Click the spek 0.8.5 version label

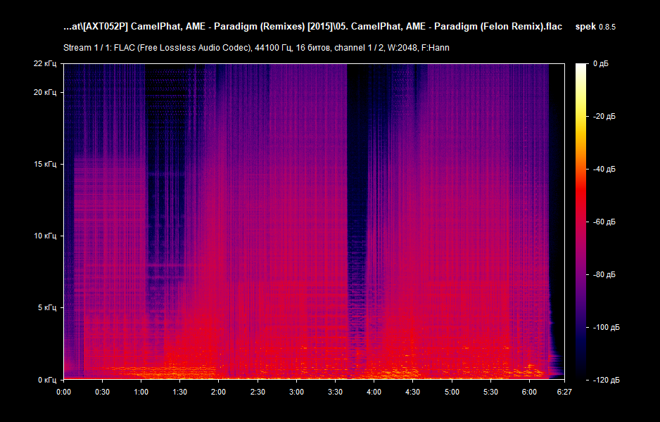tap(595, 27)
